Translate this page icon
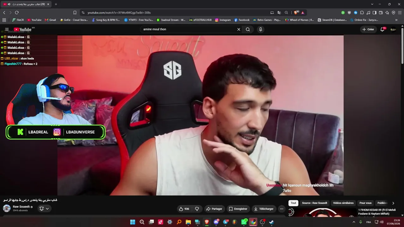 279,13
